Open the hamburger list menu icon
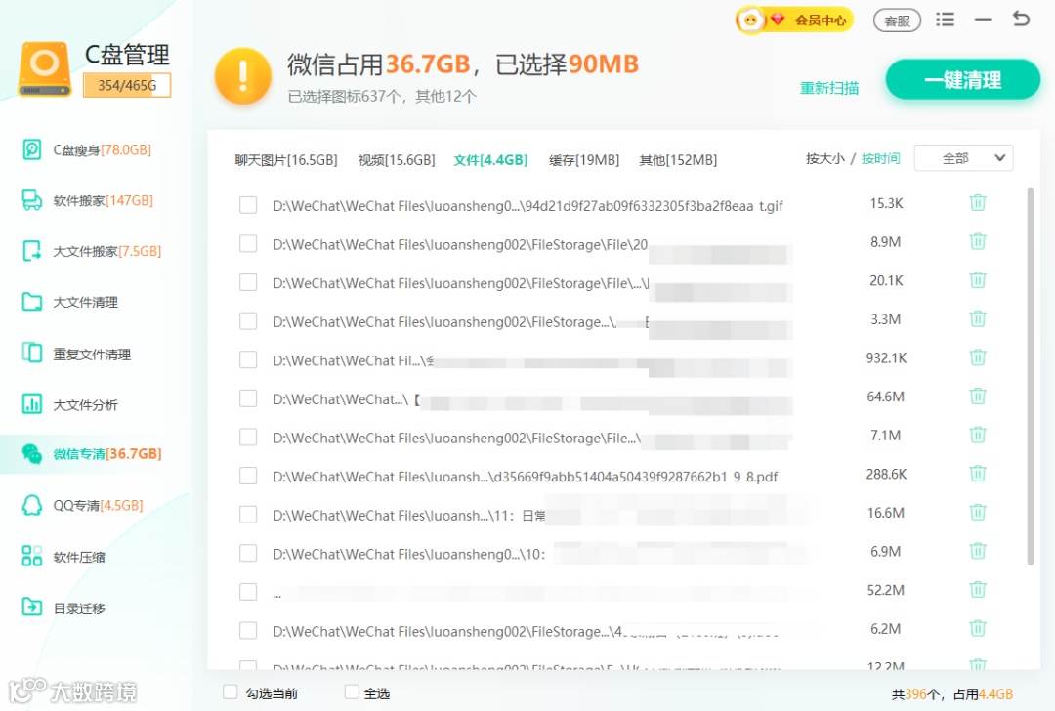 tap(945, 20)
